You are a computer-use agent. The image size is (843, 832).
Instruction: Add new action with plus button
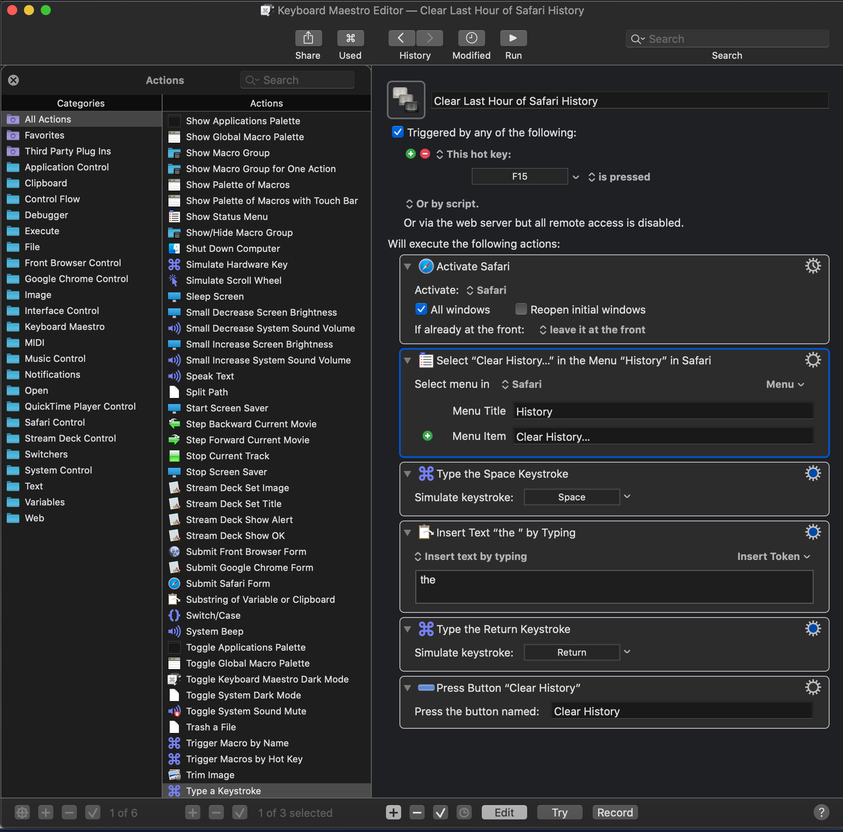(x=394, y=812)
